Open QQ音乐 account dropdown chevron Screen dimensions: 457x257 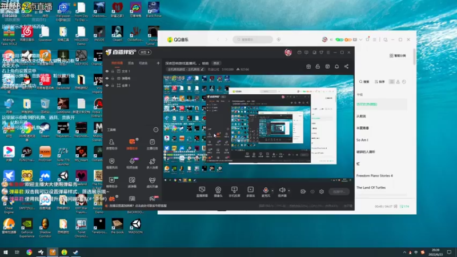361,39
